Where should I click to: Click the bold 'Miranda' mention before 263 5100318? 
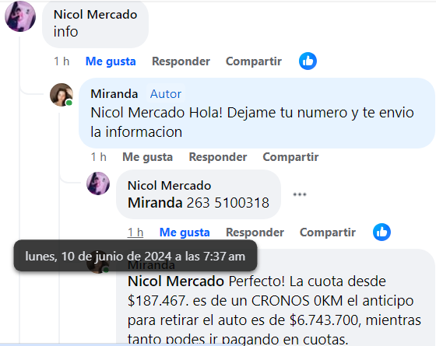pyautogui.click(x=155, y=203)
